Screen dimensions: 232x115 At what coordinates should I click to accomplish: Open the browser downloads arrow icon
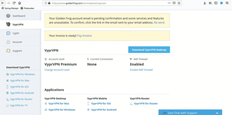coord(205,3)
